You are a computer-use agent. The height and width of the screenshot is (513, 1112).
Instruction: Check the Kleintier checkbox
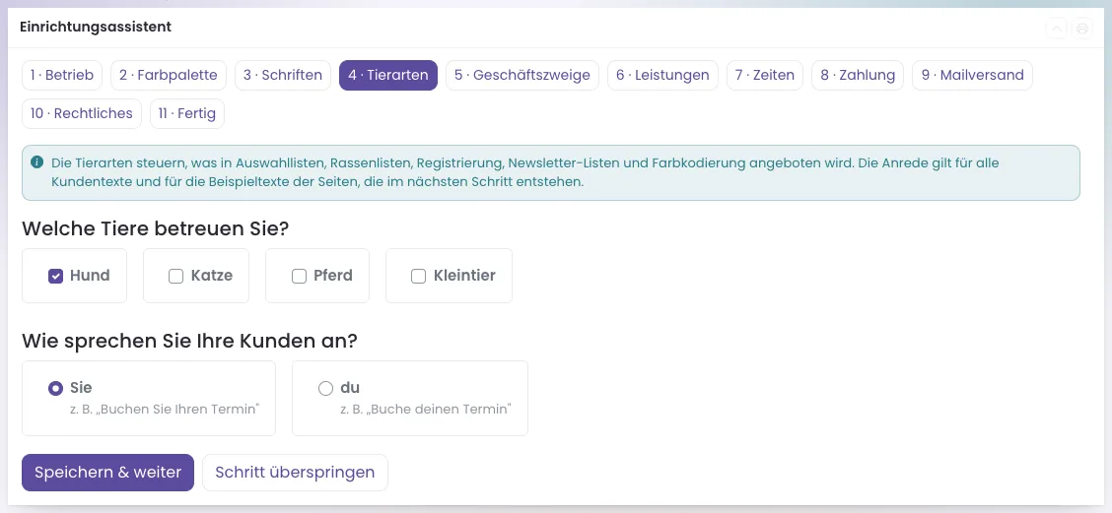tap(418, 277)
